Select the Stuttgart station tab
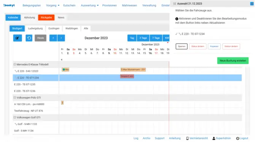Viewport: 255px width, 142px height. coord(17,28)
